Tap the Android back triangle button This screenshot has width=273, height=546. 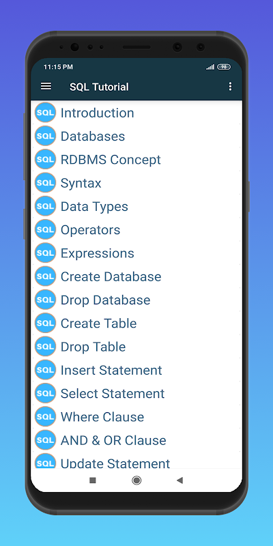pyautogui.click(x=179, y=480)
